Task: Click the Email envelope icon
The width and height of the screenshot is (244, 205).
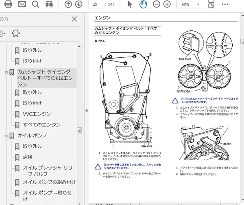Action: (22, 4)
